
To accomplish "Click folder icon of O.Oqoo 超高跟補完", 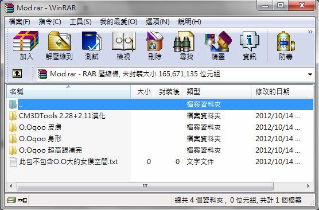I will pyautogui.click(x=13, y=150).
